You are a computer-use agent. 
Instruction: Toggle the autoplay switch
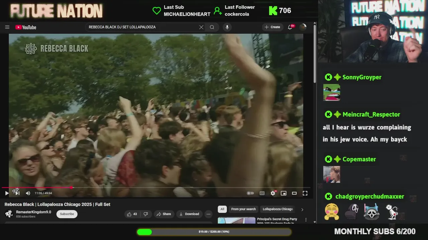click(250, 193)
